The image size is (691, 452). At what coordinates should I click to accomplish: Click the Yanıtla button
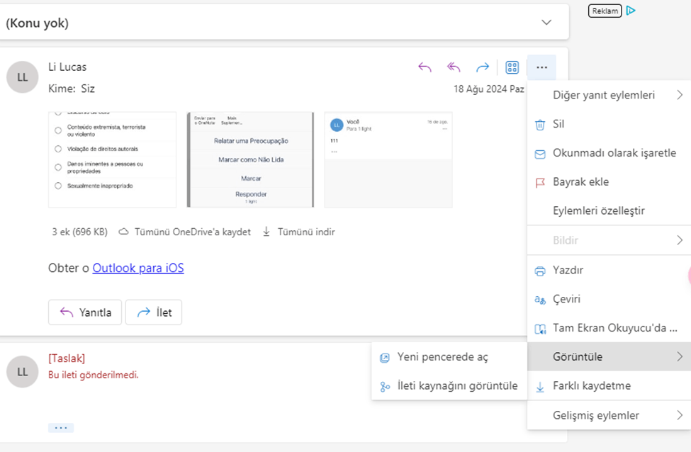[x=85, y=312]
